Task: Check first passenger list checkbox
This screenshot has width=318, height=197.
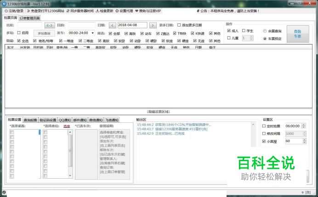Action: click(12, 132)
